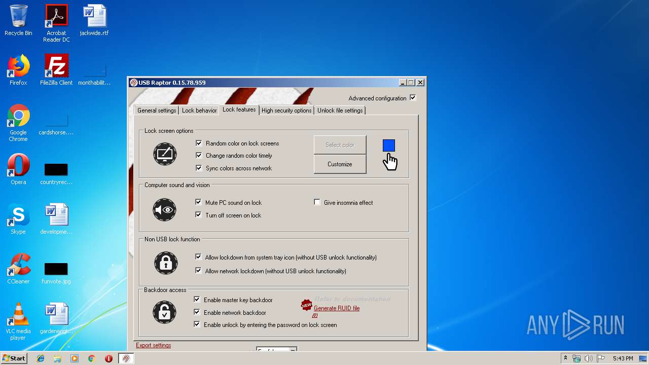Click the padlock icon in Non USB lock function
649x365 pixels.
click(165, 263)
